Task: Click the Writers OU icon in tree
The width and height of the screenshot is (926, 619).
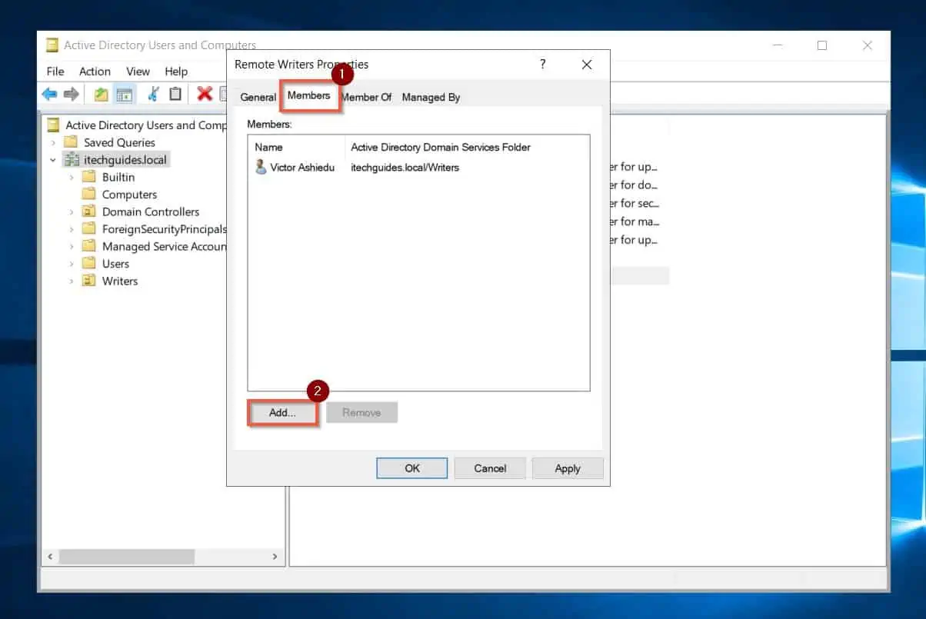Action: (89, 281)
